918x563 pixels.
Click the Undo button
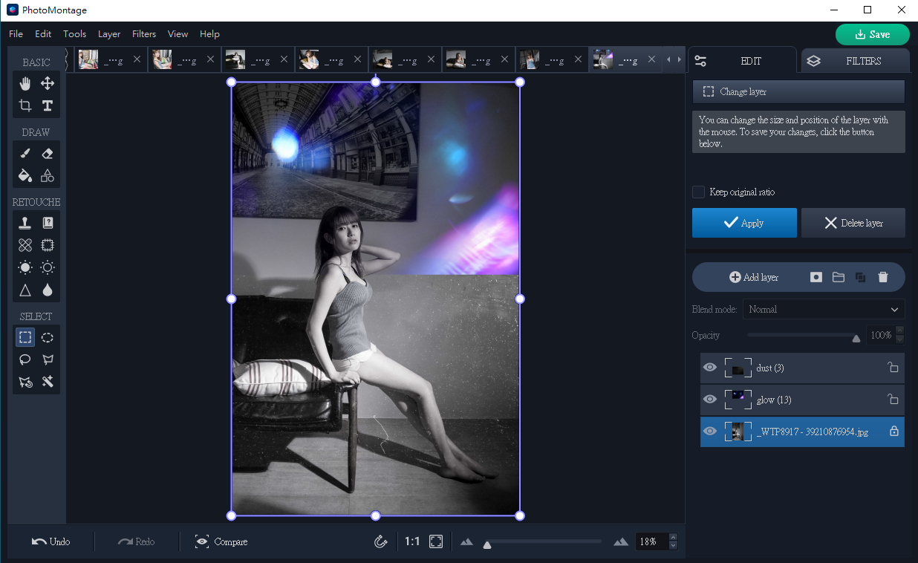tap(51, 541)
